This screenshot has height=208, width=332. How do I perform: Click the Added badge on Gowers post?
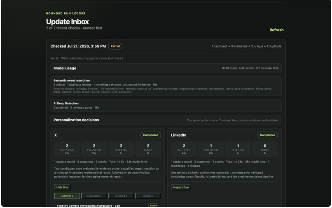(x=153, y=206)
